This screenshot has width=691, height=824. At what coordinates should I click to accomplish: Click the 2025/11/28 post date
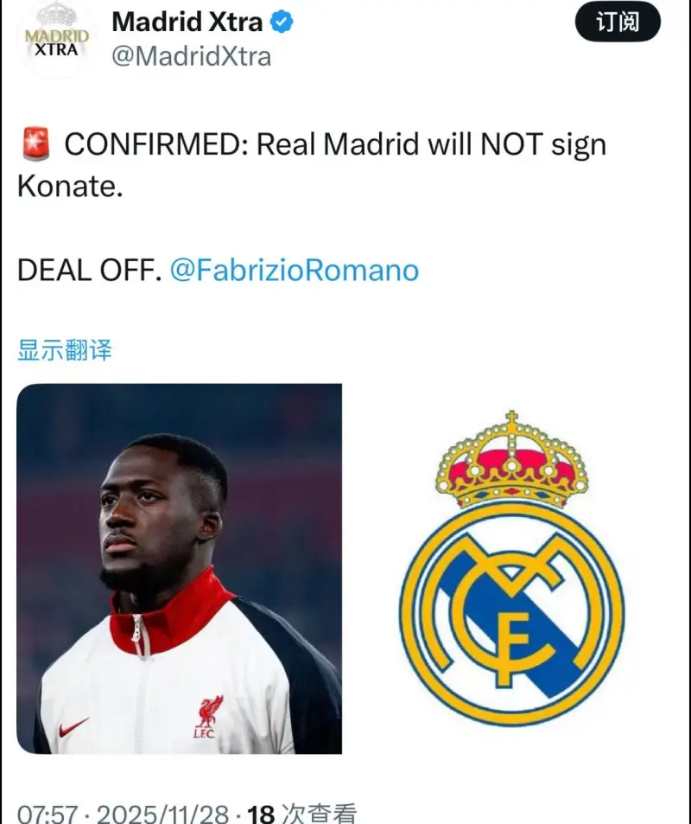pyautogui.click(x=162, y=814)
